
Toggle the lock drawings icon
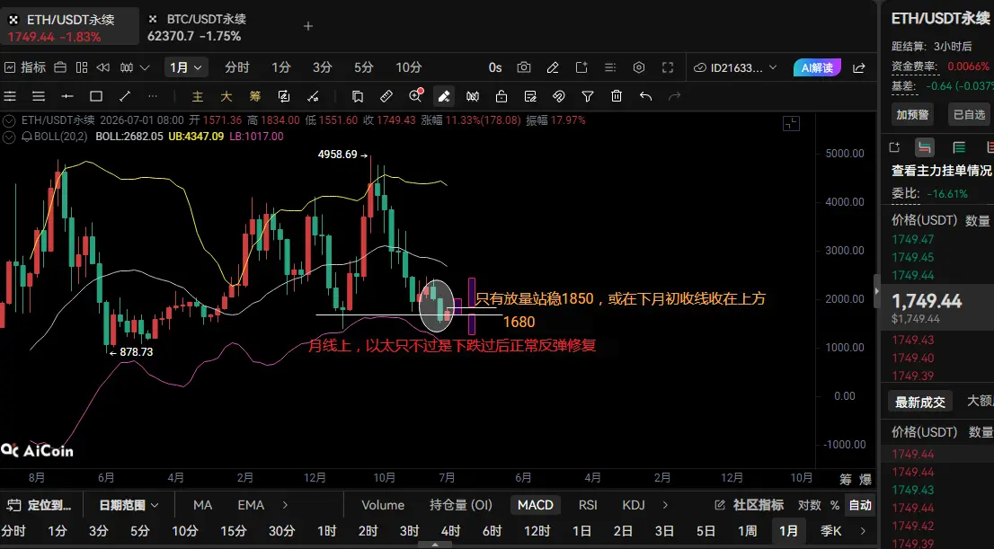pyautogui.click(x=501, y=96)
